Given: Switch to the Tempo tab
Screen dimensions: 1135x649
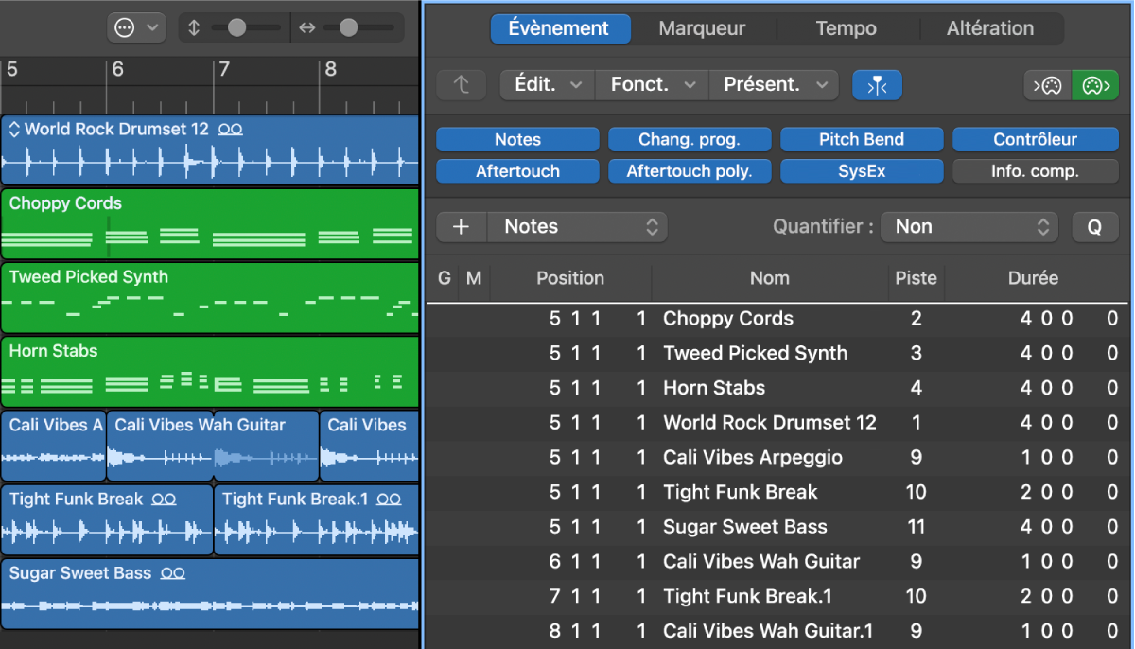Looking at the screenshot, I should (846, 28).
